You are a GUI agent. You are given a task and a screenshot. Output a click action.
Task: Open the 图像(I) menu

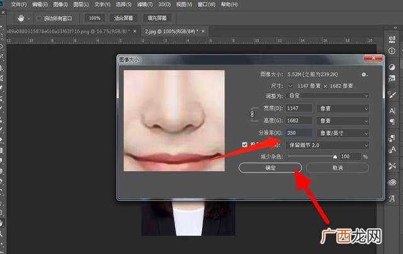click(60, 4)
